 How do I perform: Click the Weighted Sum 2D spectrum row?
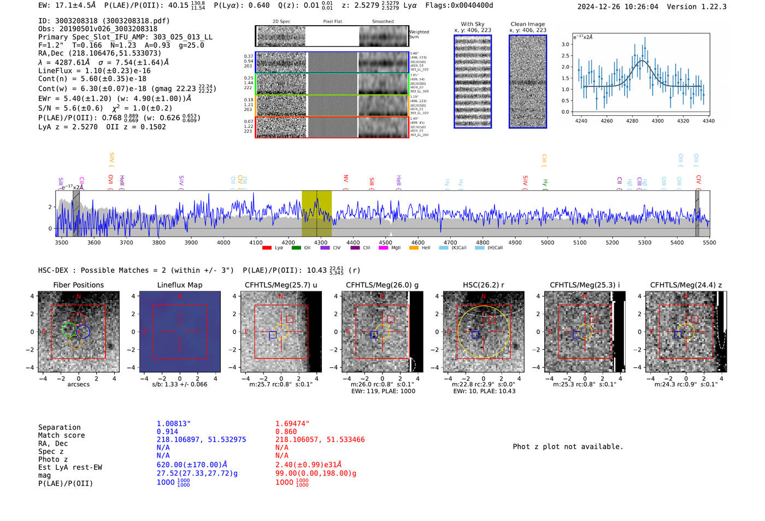coord(332,36)
